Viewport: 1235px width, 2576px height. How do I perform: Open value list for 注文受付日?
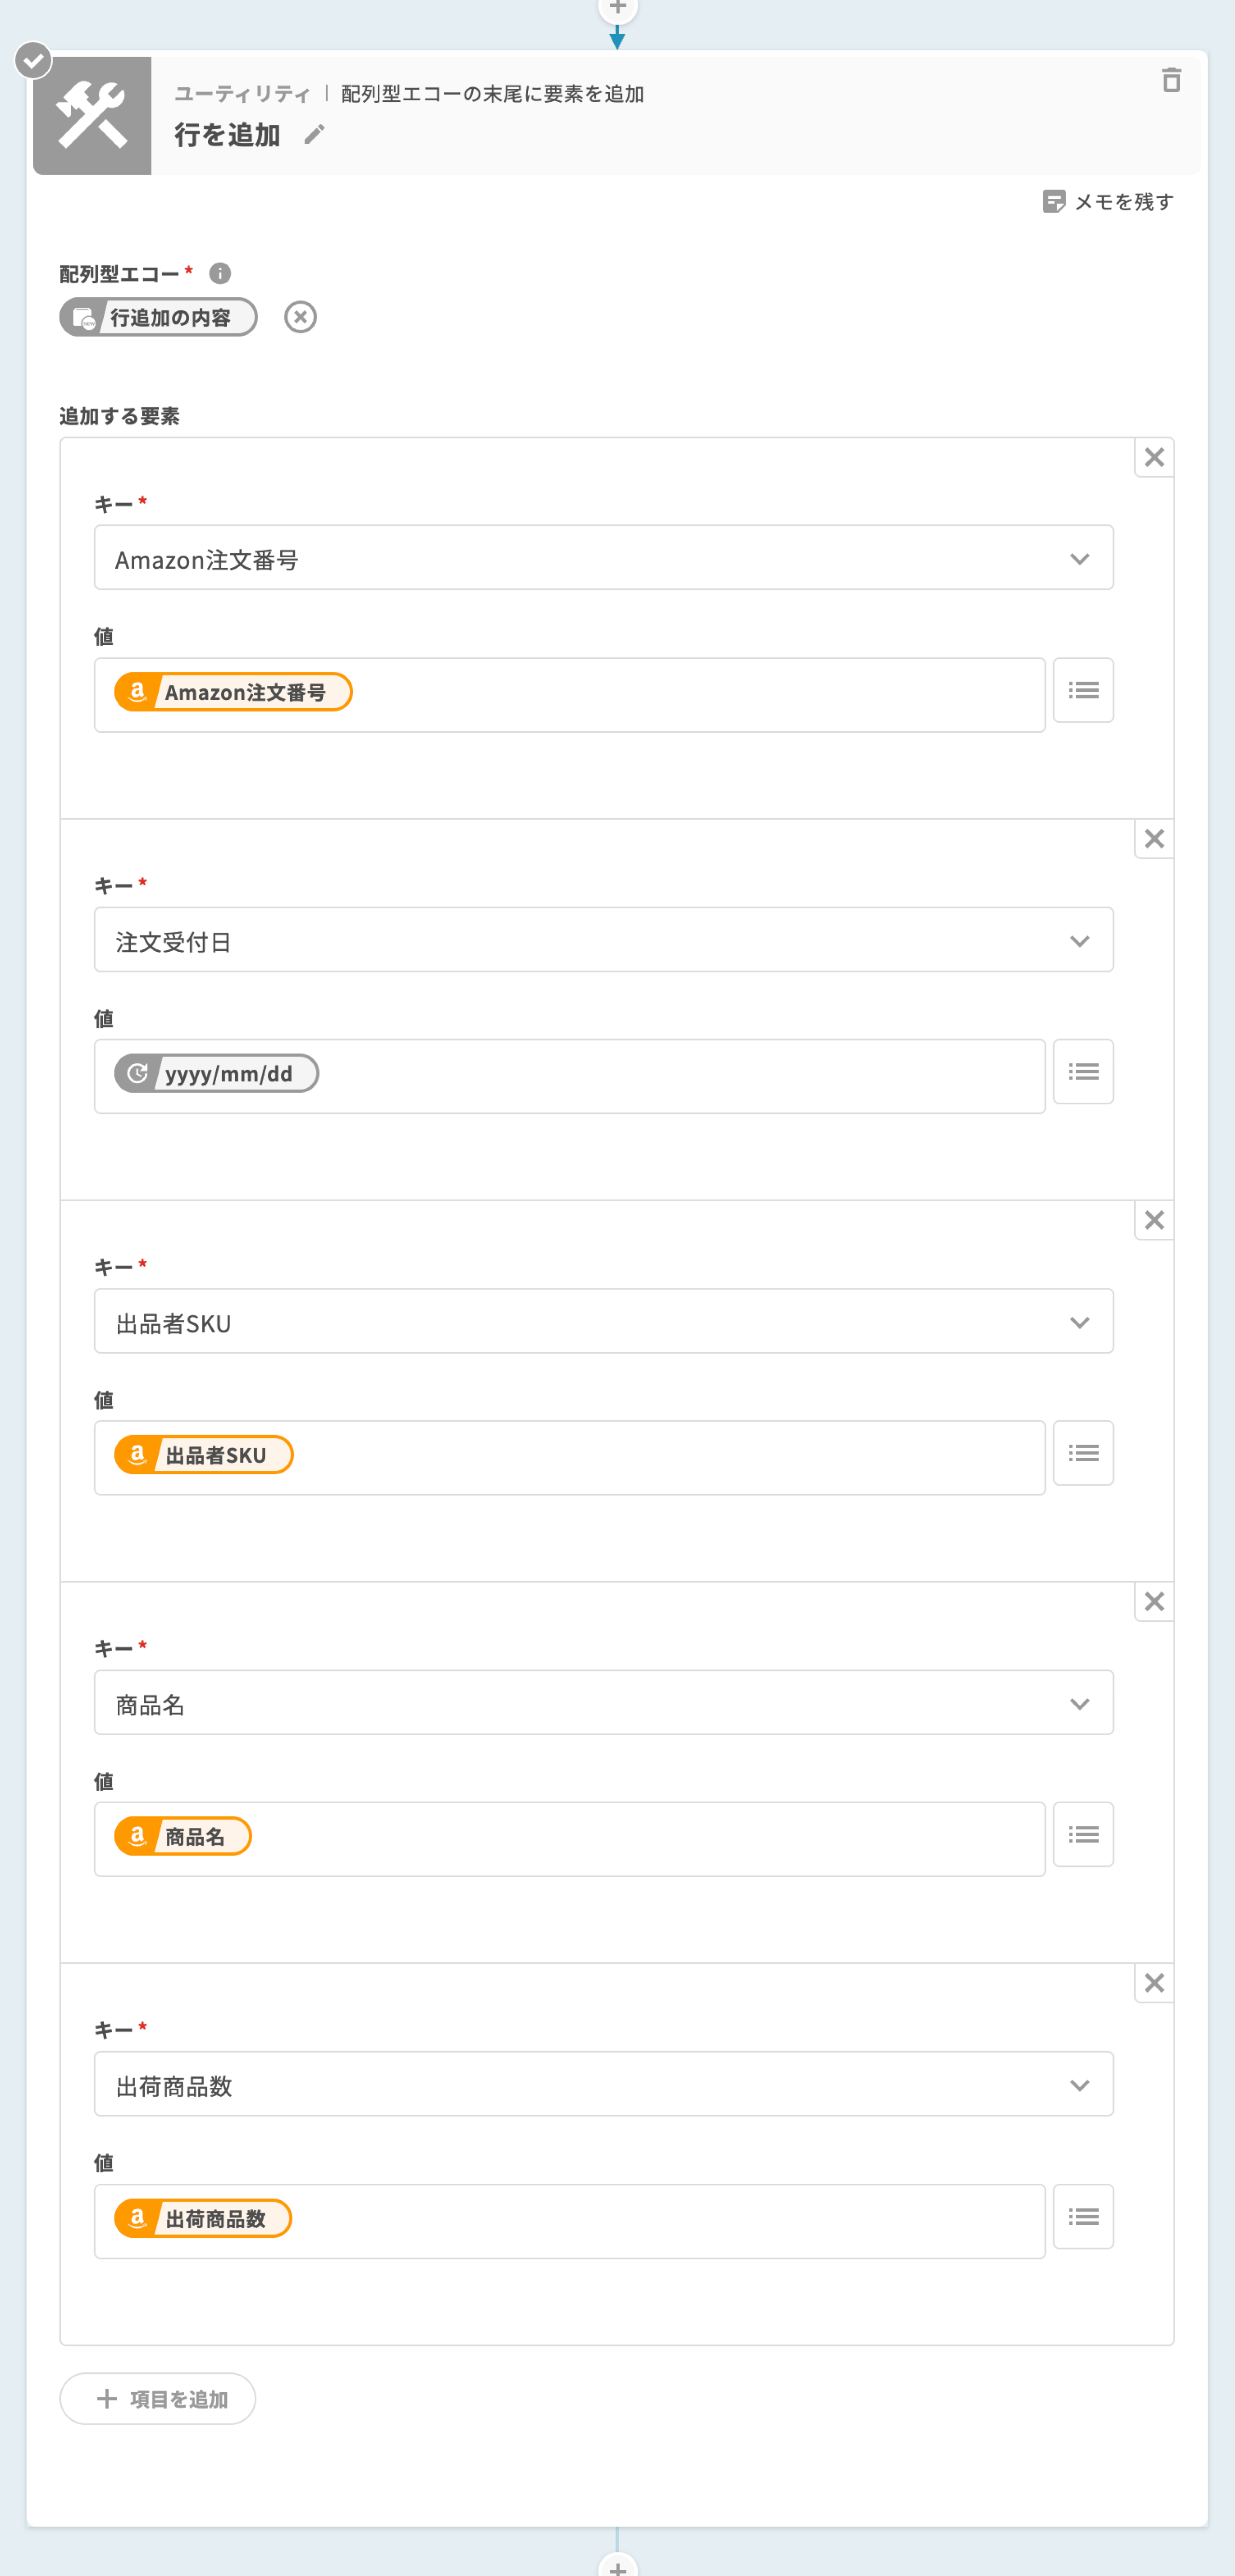click(1083, 1072)
